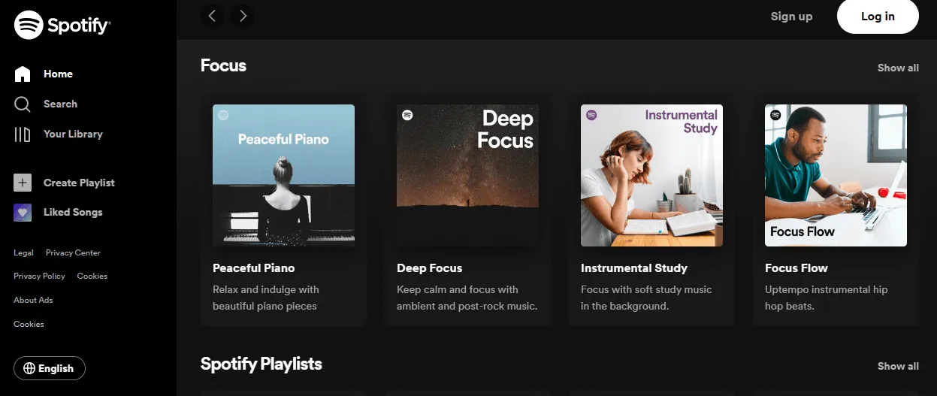Click the Spotify logo in the sidebar
Screen dimensions: 937x396
point(62,25)
